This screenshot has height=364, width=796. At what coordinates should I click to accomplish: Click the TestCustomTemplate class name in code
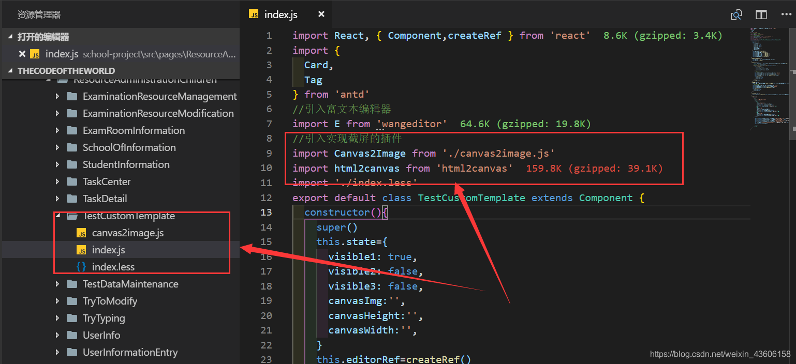click(471, 198)
